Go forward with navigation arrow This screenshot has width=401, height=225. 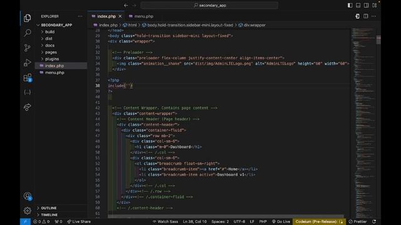[134, 6]
